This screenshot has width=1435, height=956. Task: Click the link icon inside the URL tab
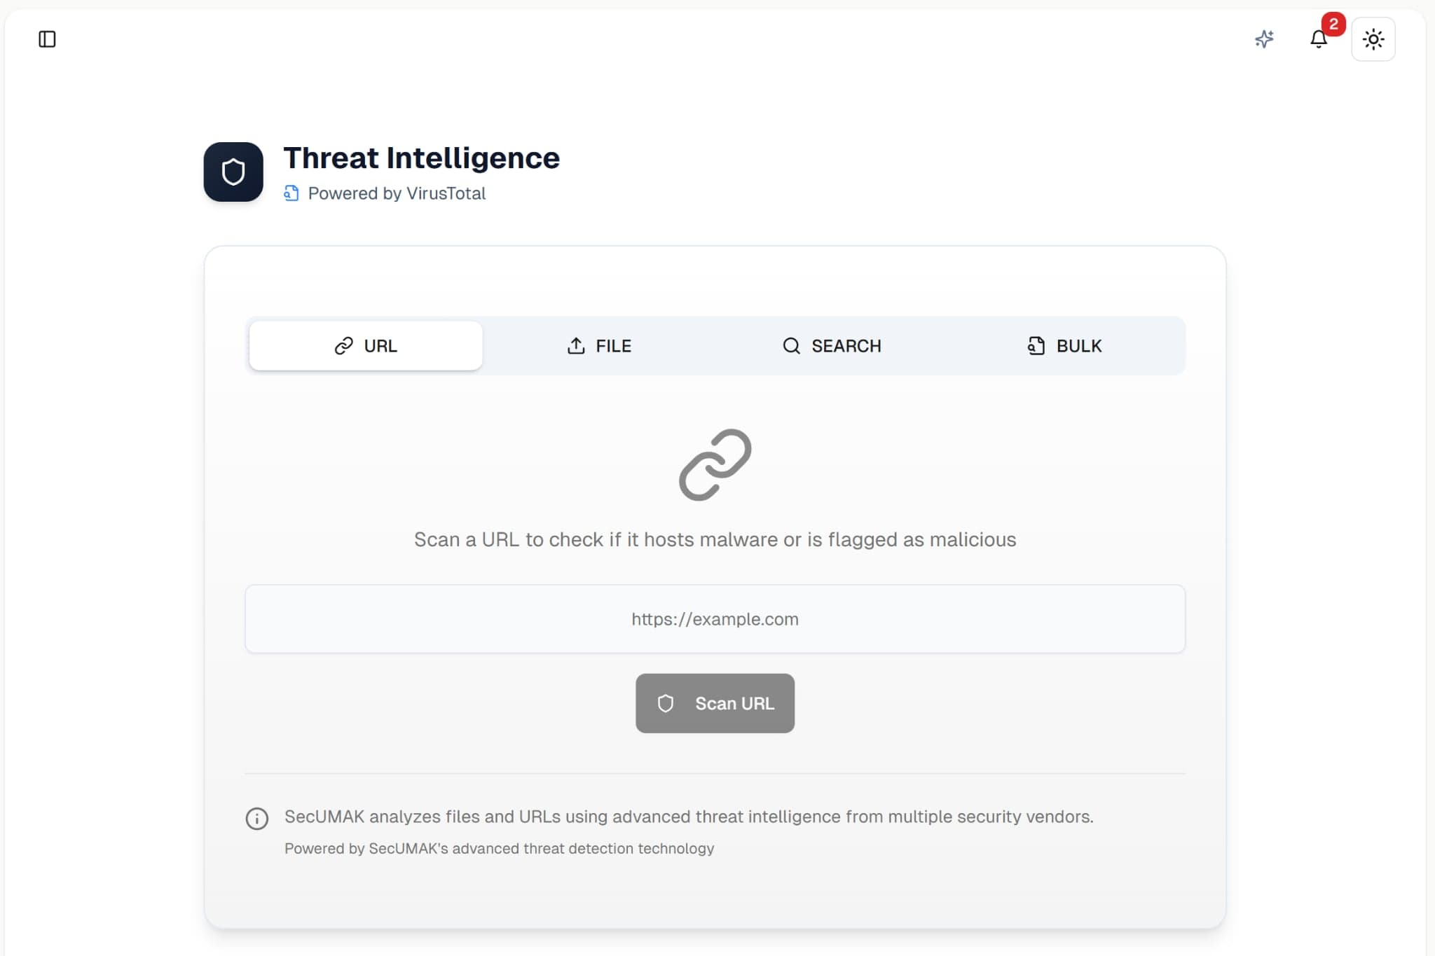click(x=343, y=345)
